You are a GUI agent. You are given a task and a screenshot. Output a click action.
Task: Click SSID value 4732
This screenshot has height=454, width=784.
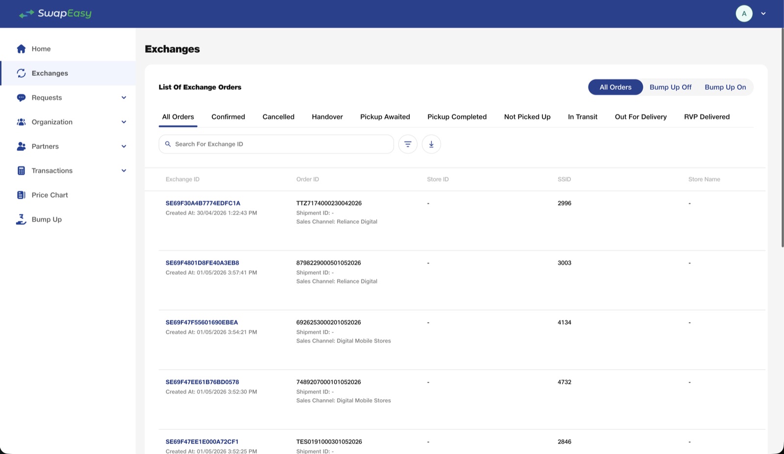click(564, 382)
